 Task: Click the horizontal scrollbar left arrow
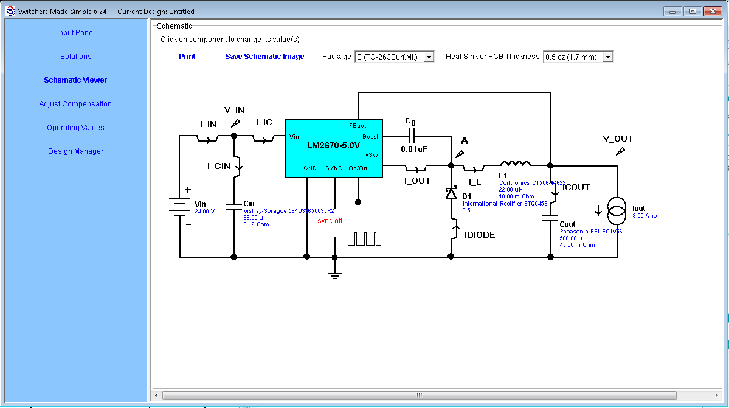(x=156, y=395)
